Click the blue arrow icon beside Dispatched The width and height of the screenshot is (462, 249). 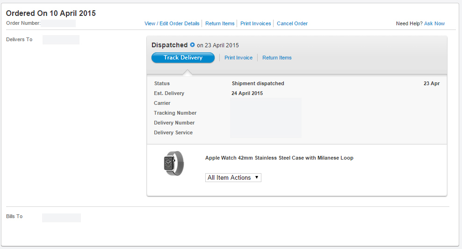[x=192, y=45]
